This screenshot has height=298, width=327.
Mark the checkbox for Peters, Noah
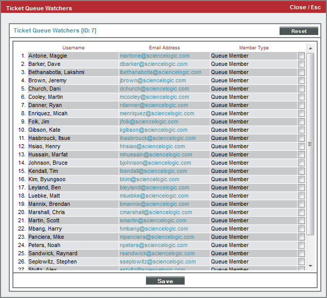(301, 246)
